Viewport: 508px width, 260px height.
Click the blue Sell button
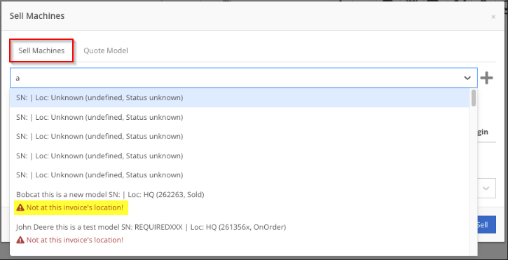tap(487, 225)
